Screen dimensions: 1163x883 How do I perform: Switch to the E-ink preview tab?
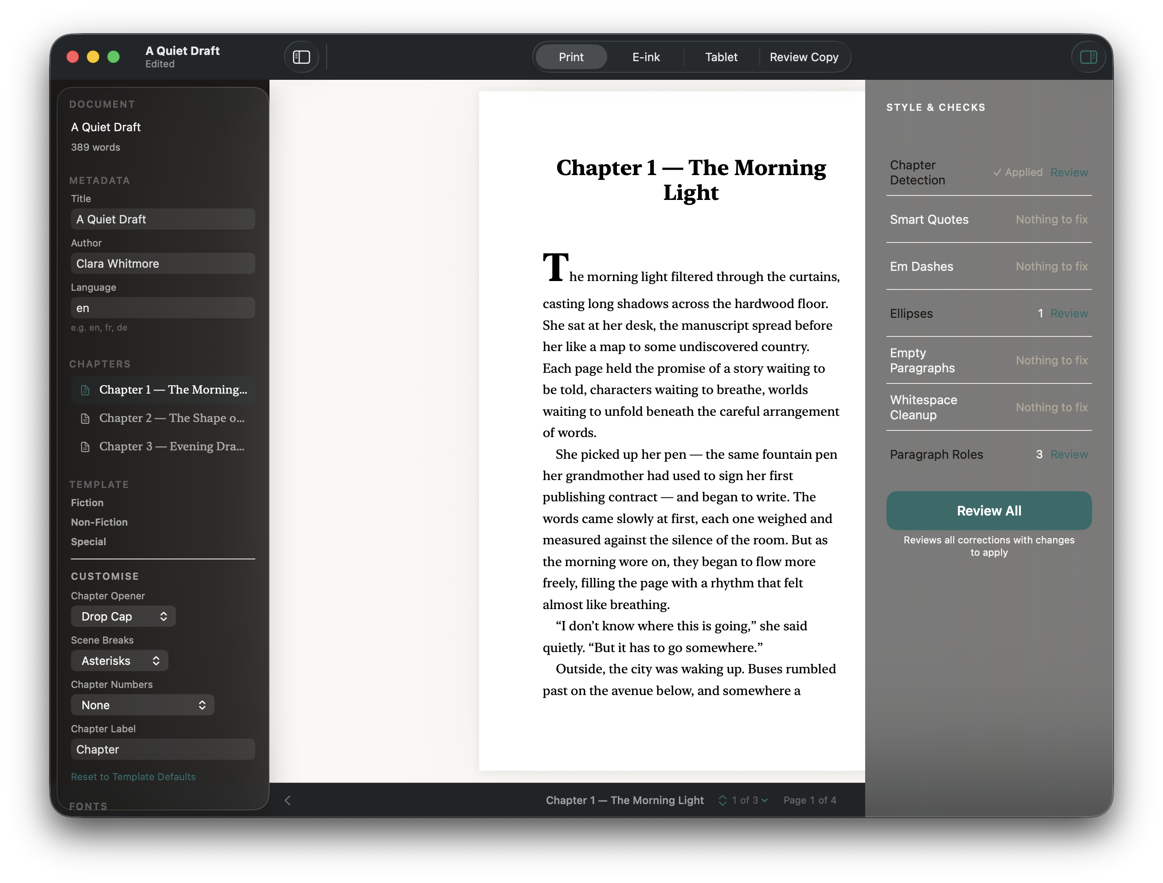click(646, 57)
